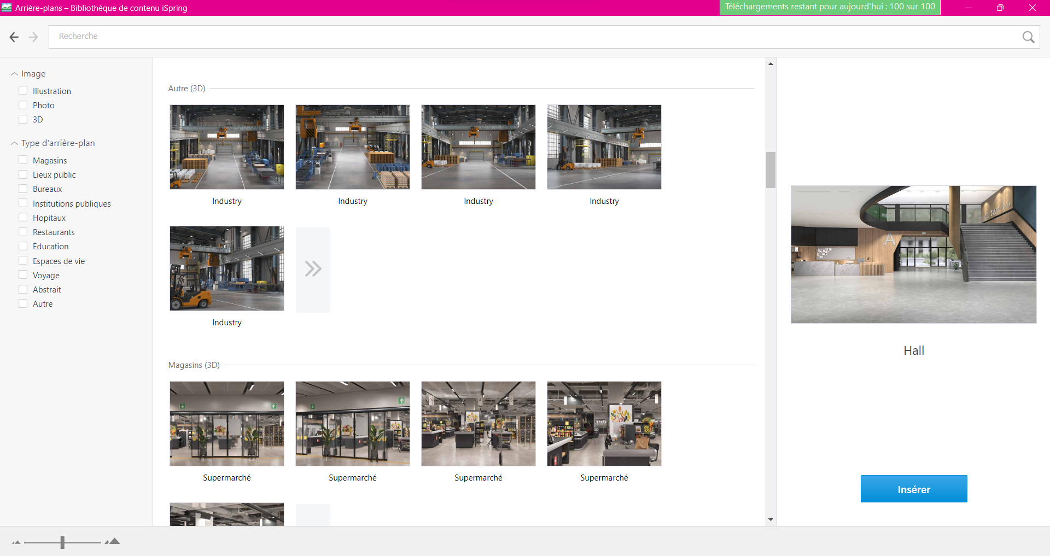Click the back navigation arrow

[14, 37]
